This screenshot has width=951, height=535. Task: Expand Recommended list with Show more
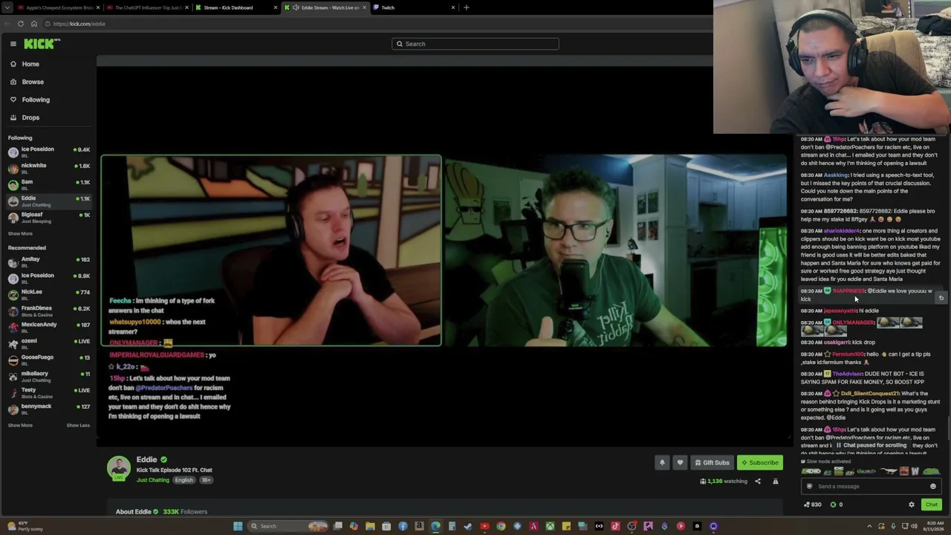pos(20,425)
